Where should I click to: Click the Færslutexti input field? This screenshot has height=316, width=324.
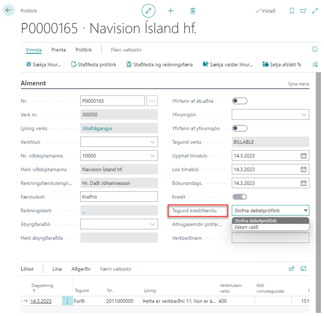(x=119, y=197)
